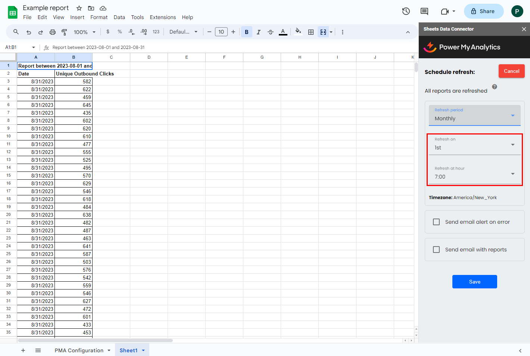Click the font size input field
Viewport: 530px width, 356px height.
tap(221, 32)
